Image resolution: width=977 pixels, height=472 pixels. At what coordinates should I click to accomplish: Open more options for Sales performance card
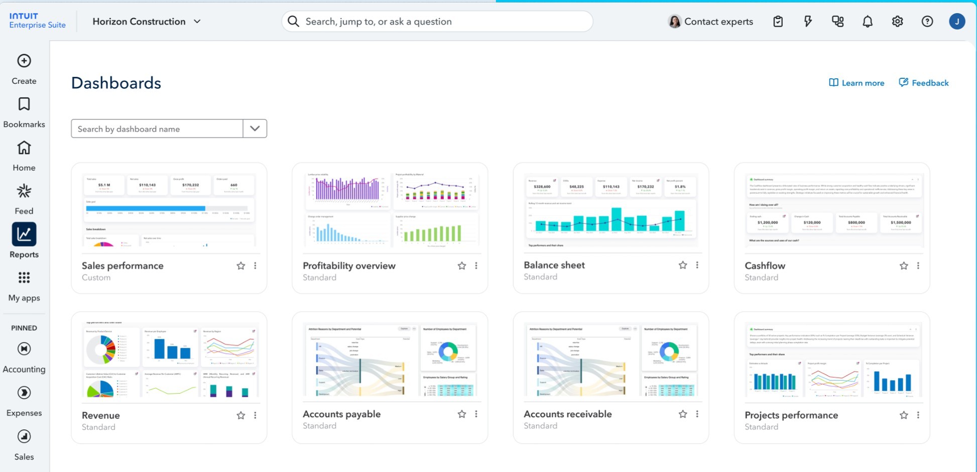click(x=255, y=266)
